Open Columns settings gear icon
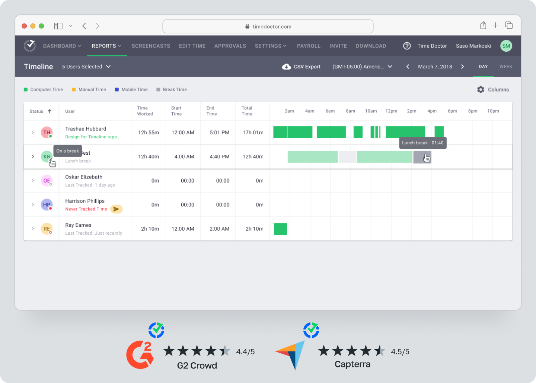The image size is (536, 383). (481, 90)
